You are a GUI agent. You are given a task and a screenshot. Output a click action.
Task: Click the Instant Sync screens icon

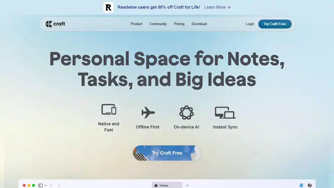point(225,112)
